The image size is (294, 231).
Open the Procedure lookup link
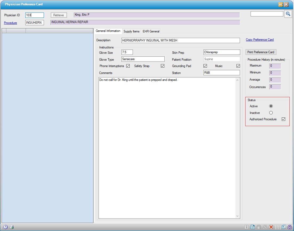[x=10, y=23]
